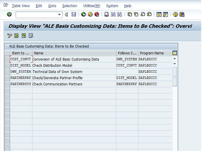Open the Table View menu
Image resolution: width=202 pixels, height=151 pixels.
pos(21,6)
